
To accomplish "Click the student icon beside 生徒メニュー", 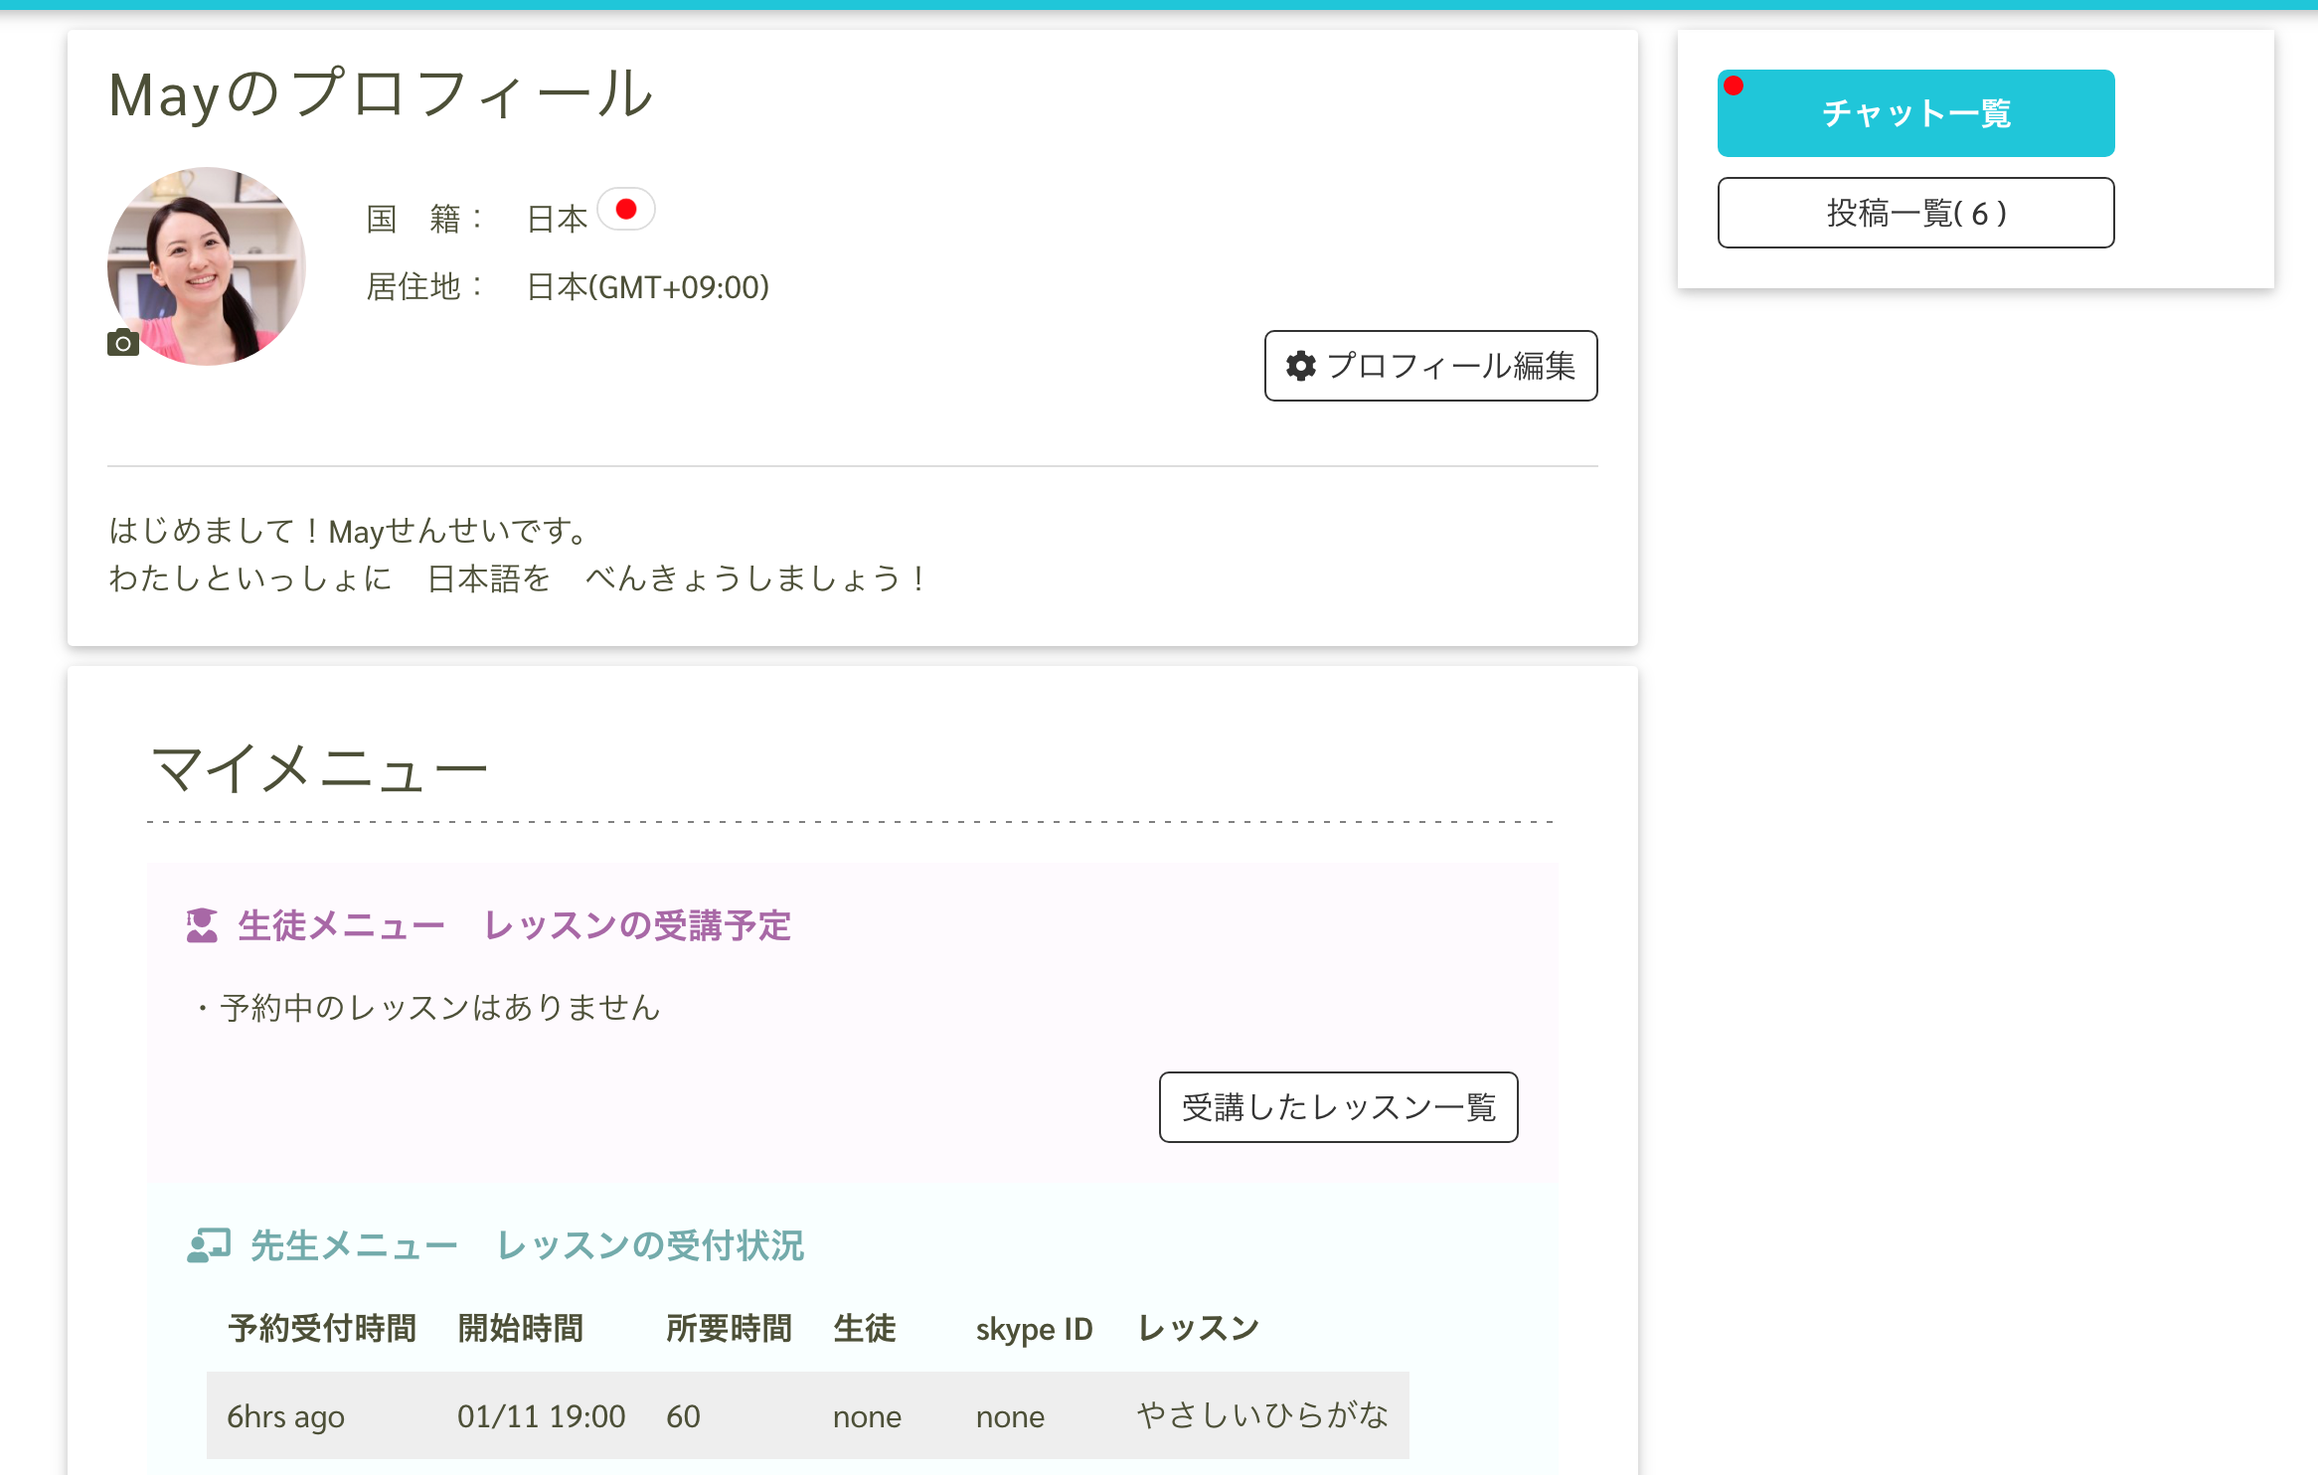I will pyautogui.click(x=202, y=925).
